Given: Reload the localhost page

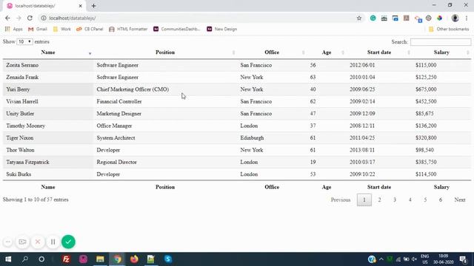Looking at the screenshot, I should pos(30,18).
